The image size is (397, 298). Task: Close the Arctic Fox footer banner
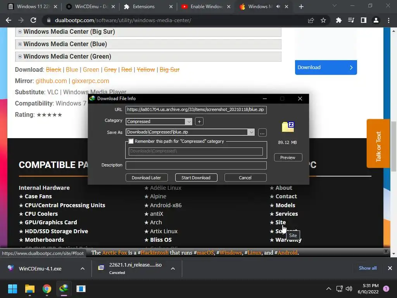[x=386, y=251]
